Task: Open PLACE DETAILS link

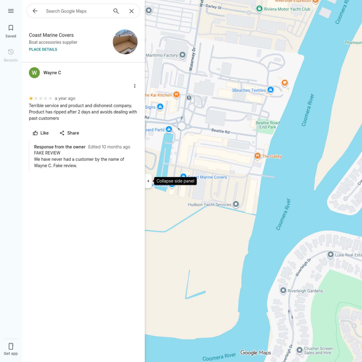Action: (x=43, y=49)
